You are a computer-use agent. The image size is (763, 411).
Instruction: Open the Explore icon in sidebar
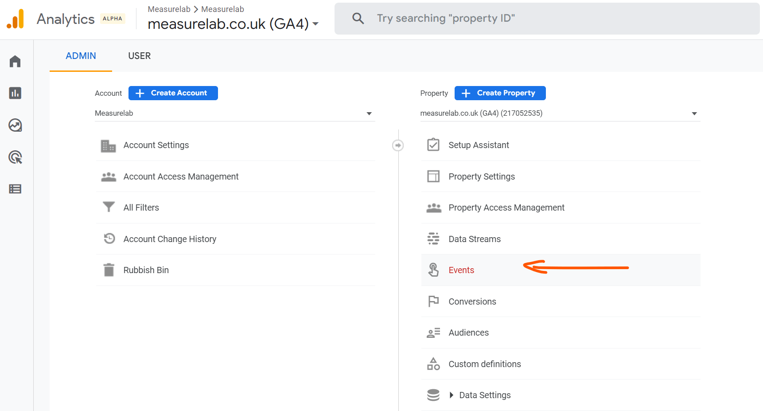(16, 125)
